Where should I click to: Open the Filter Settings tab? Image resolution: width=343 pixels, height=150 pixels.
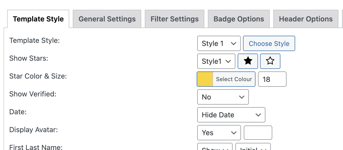pyautogui.click(x=175, y=19)
